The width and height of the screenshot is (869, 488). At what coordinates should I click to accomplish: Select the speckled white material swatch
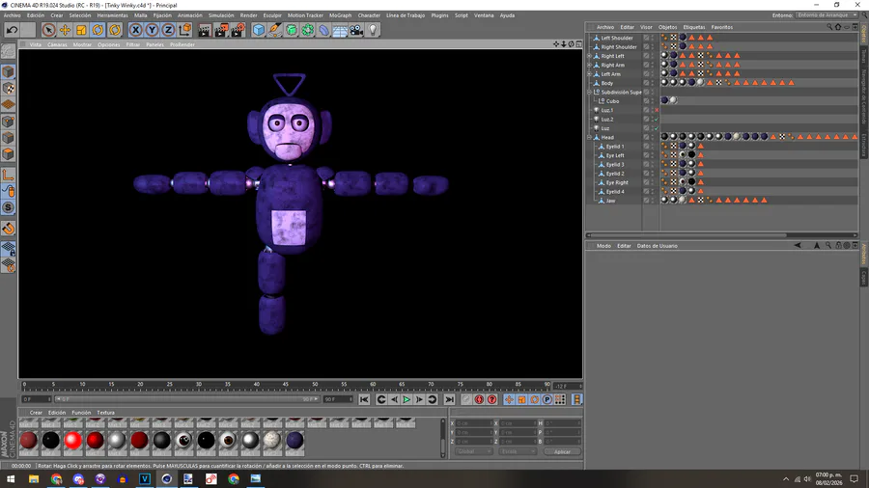[272, 441]
